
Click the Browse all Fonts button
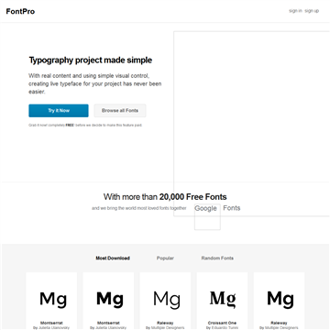(x=120, y=111)
